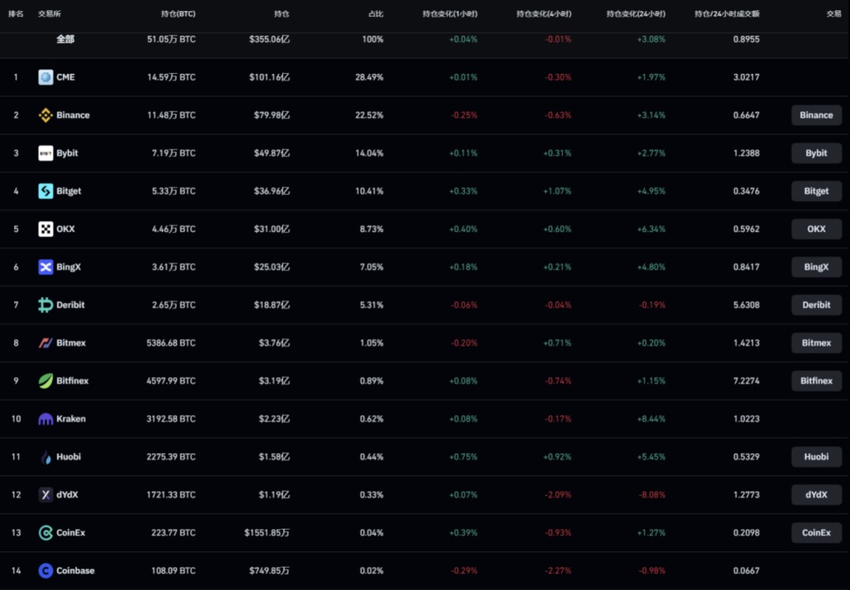This screenshot has height=590, width=850.
Task: Click the Bybit logo icon
Action: (46, 153)
